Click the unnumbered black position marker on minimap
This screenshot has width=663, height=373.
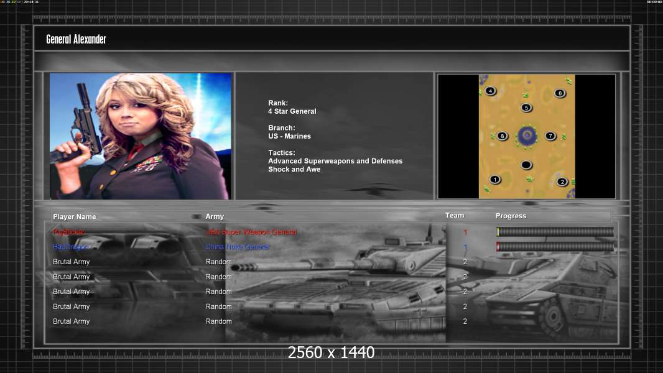click(x=526, y=165)
